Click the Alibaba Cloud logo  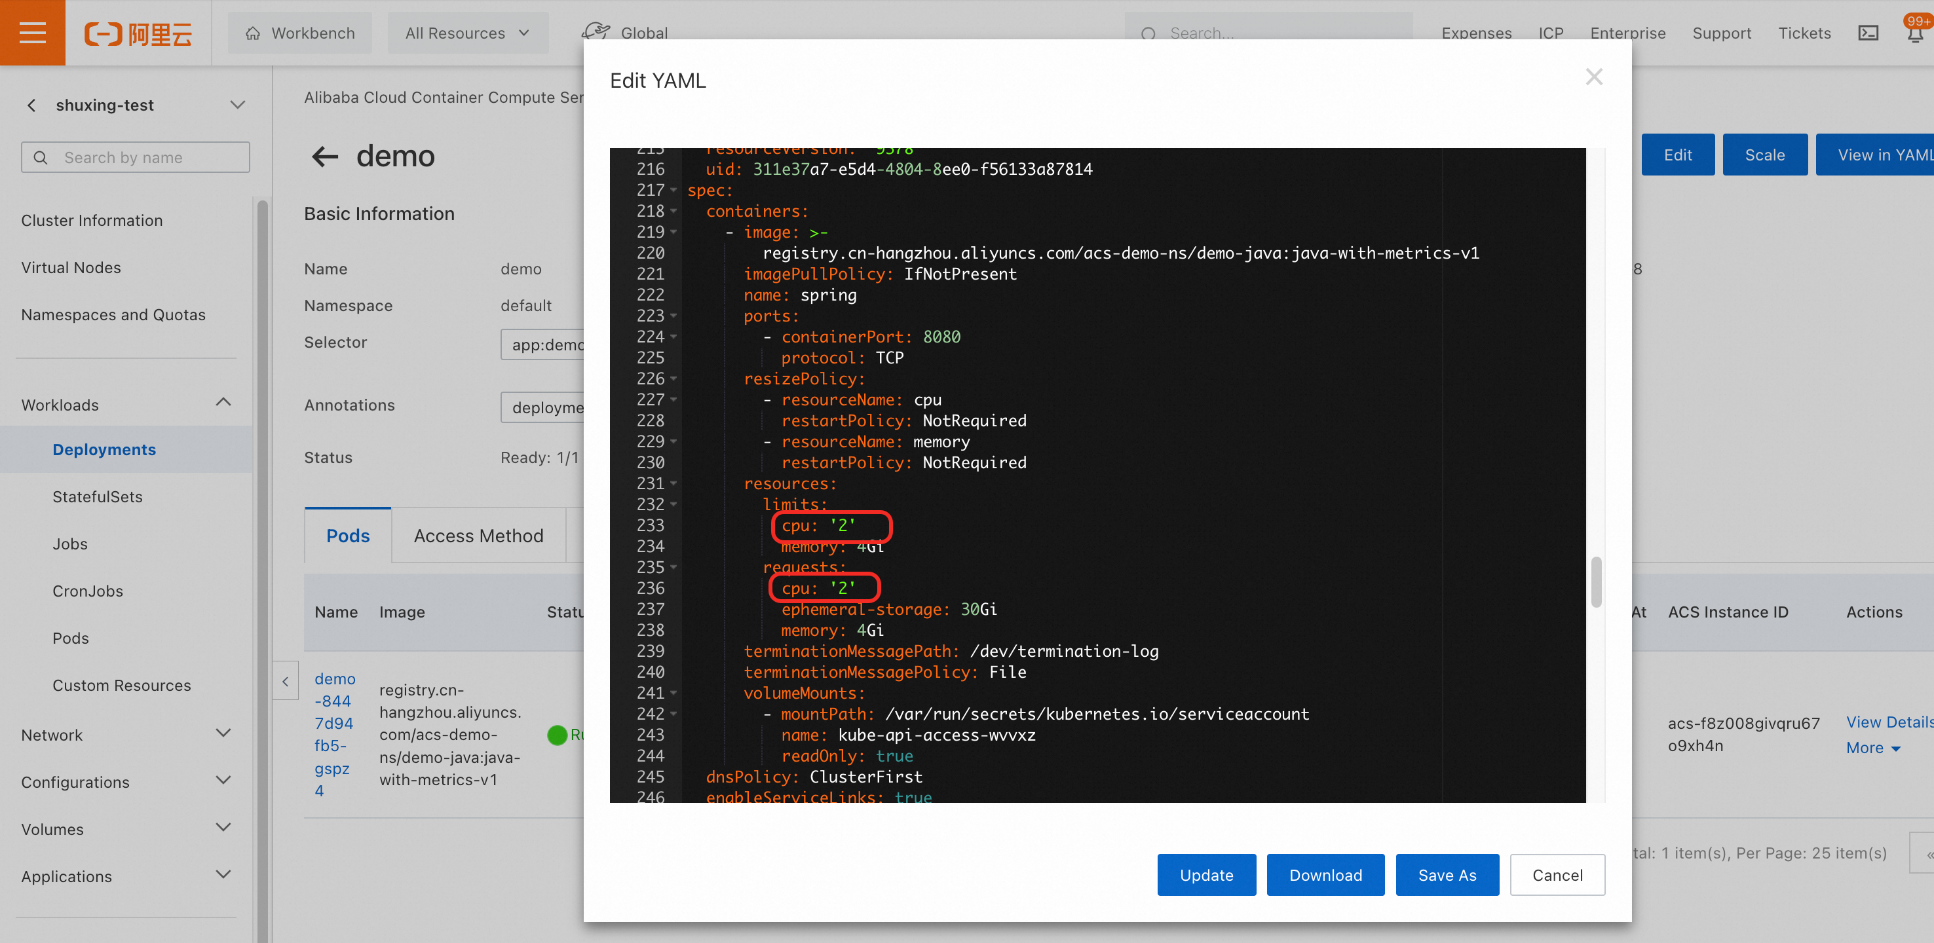[138, 33]
